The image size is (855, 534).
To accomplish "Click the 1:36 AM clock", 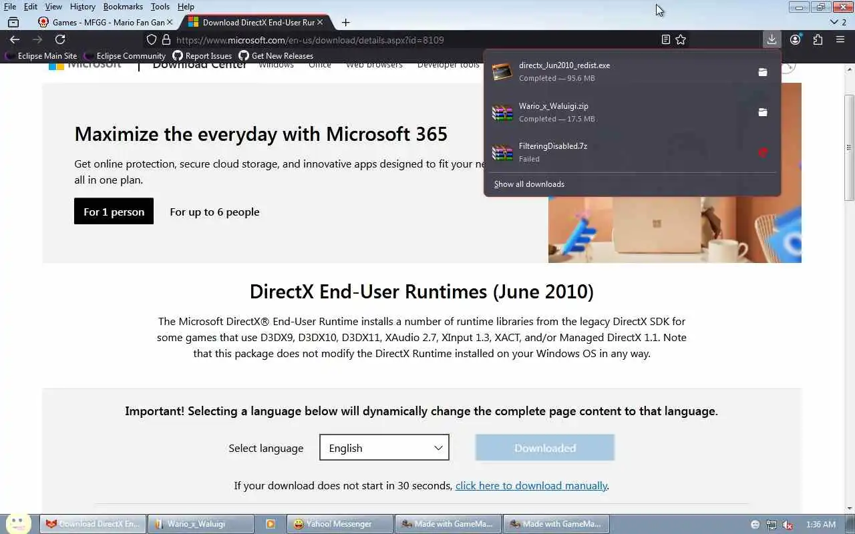I will 821,525.
